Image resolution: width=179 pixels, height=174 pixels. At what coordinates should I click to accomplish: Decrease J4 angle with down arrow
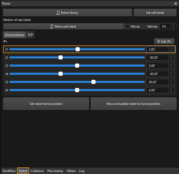(171, 75)
